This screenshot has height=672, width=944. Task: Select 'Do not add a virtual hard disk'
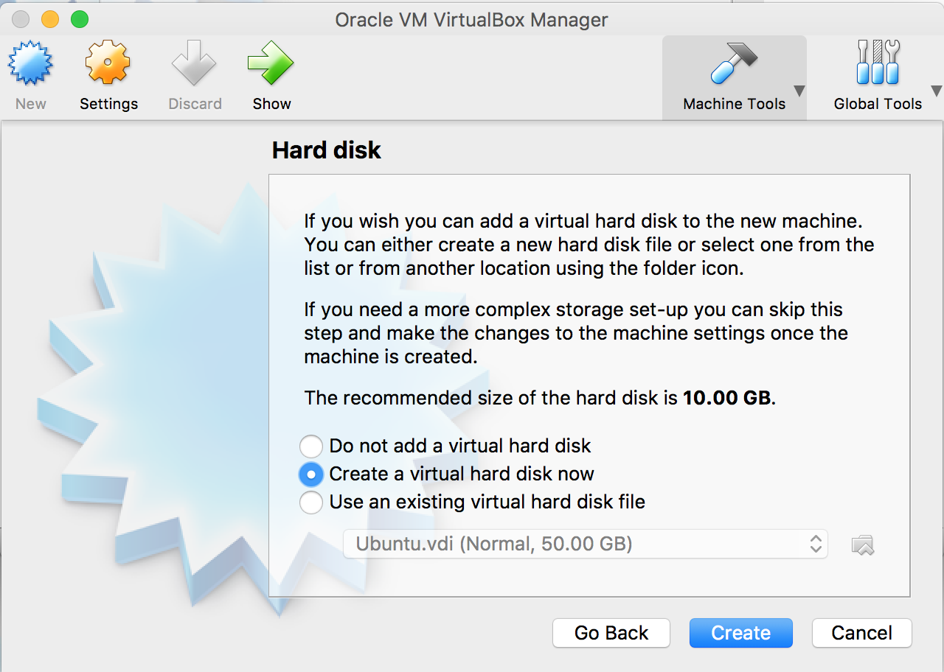pyautogui.click(x=311, y=446)
